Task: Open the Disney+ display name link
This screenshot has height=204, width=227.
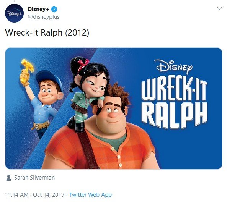Action: point(38,9)
